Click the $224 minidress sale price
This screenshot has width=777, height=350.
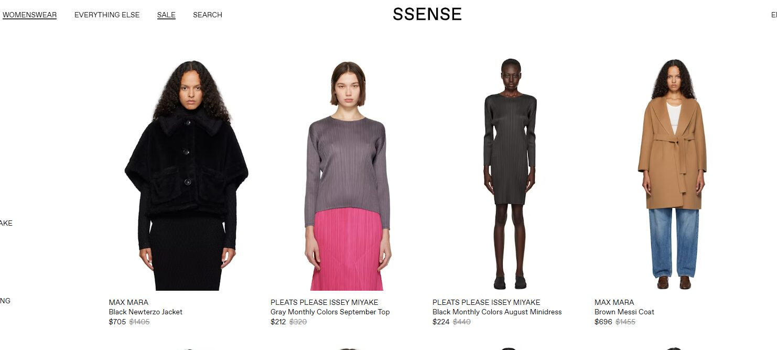441,322
